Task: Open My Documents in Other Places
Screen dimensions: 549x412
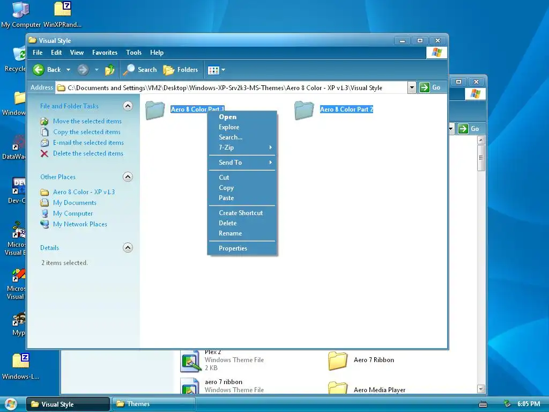Action: point(75,203)
